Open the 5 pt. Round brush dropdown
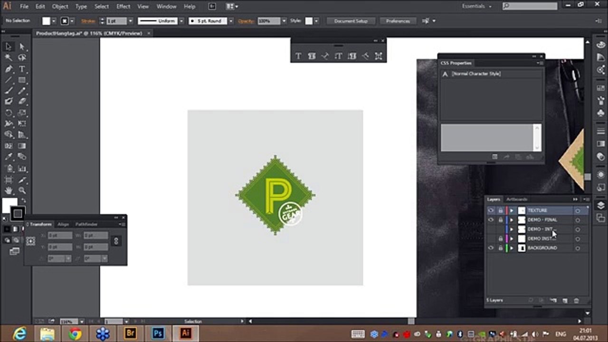 231,21
